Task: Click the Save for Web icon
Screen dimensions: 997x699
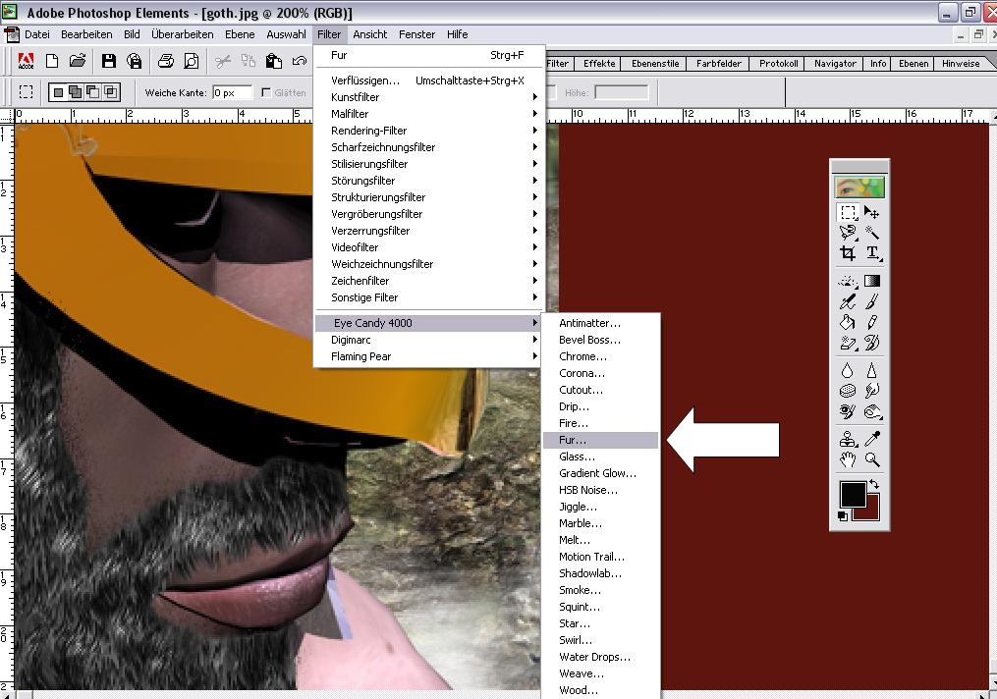Action: pyautogui.click(x=135, y=61)
